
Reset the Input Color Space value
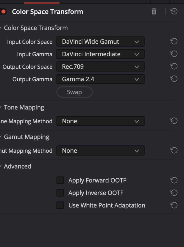[x=174, y=41]
